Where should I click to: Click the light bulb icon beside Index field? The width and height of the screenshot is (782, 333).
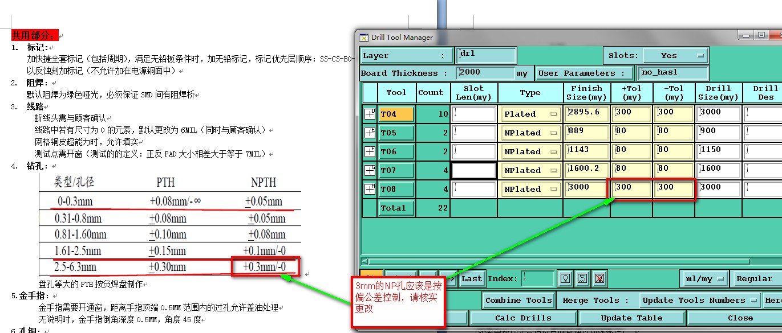[565, 278]
